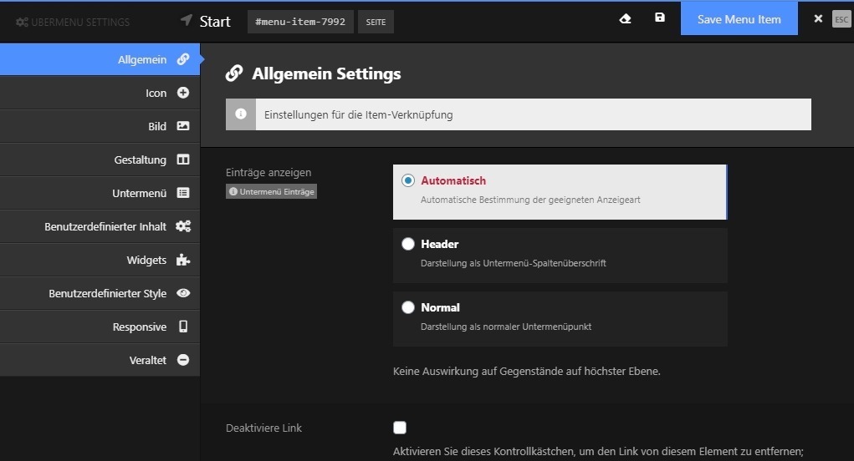Click the chain icon beside Allgemein Settings heading
The image size is (854, 461).
(234, 73)
